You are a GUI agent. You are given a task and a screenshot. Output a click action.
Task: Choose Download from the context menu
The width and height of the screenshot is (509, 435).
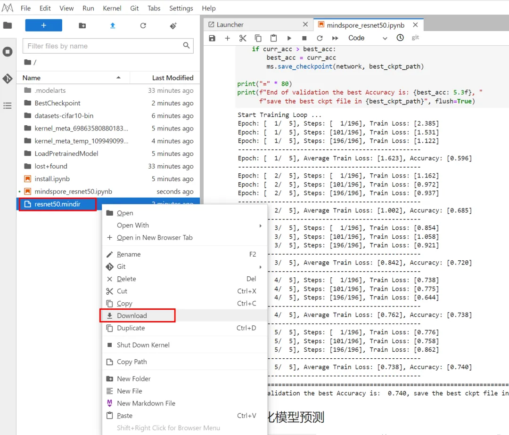(x=132, y=316)
